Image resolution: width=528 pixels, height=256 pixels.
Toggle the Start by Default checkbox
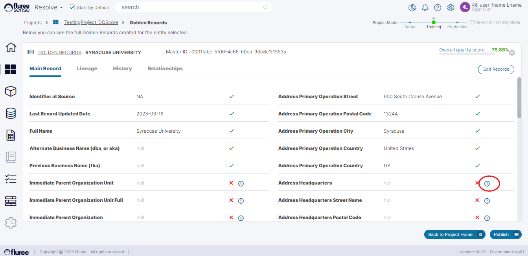click(x=72, y=7)
